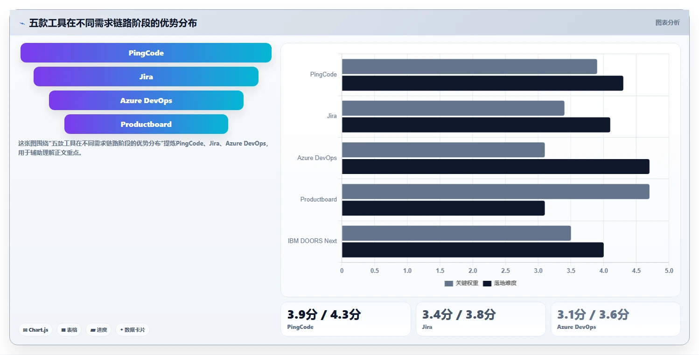Click Productboard's dark 落地难度 bar
Viewport: 699px width, 355px height.
(443, 208)
